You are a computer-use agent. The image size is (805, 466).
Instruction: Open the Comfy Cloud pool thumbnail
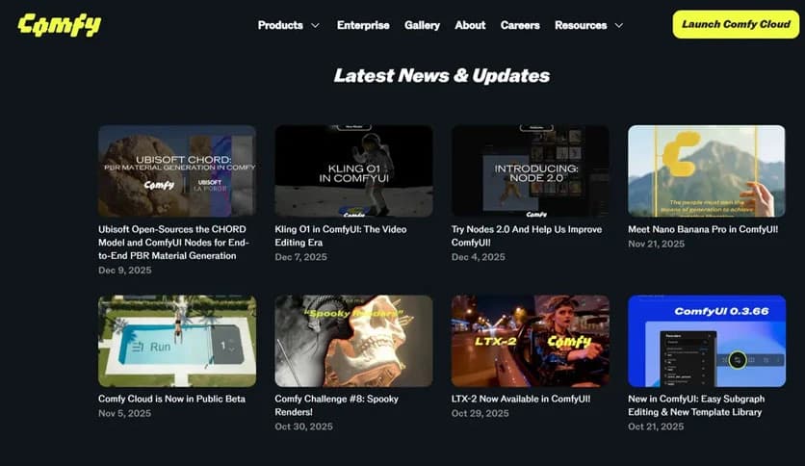point(177,341)
